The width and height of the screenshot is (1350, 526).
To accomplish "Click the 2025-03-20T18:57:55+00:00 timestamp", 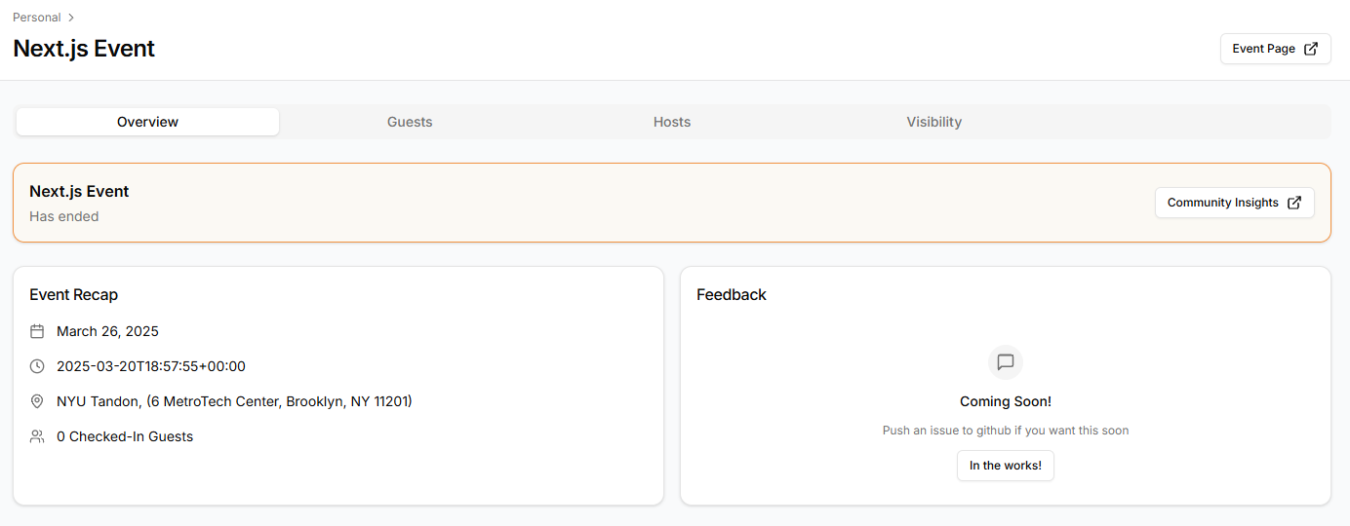I will (151, 366).
